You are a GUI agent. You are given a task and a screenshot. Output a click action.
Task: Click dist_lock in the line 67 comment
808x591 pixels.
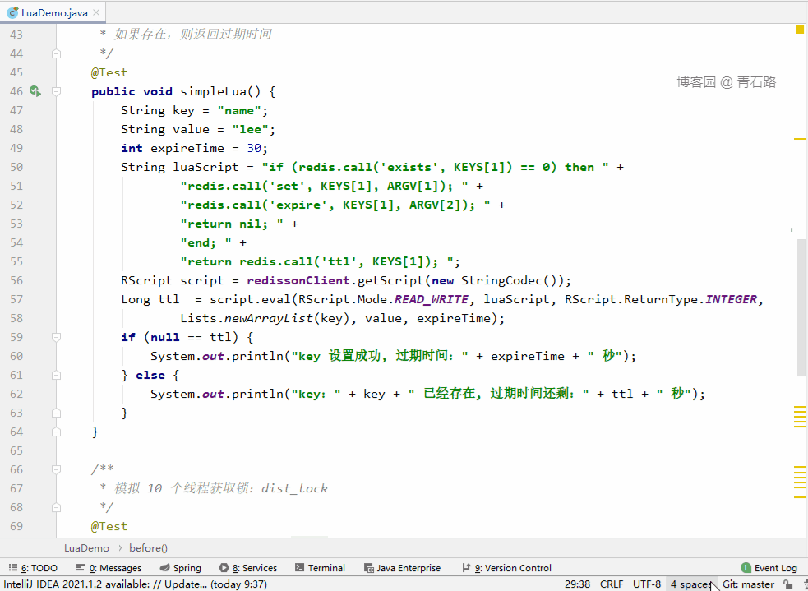tap(295, 488)
